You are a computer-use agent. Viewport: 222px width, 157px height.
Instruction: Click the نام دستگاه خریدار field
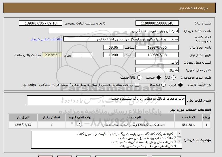pos(114,31)
